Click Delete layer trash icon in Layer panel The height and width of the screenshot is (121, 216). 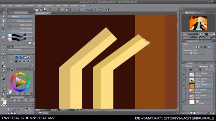[213, 113]
